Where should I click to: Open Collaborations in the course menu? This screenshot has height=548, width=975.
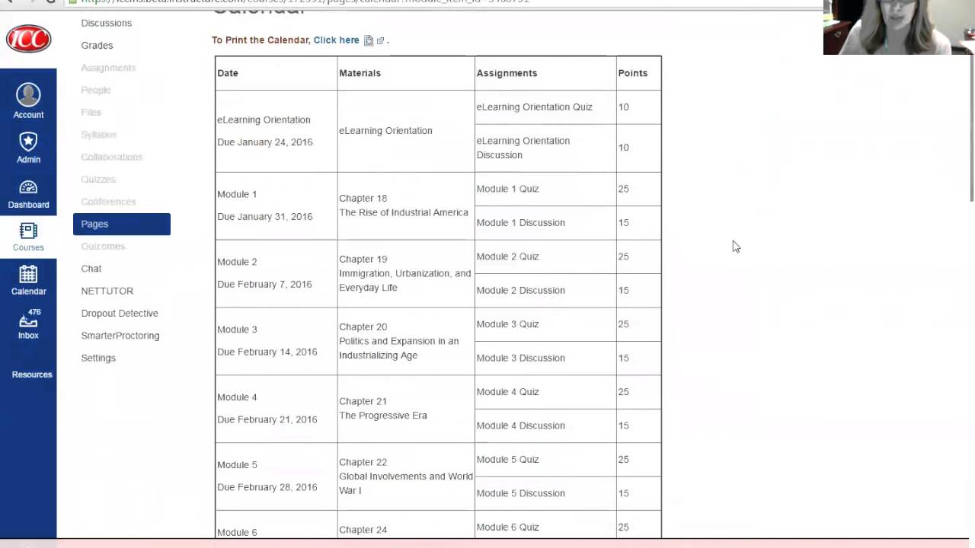click(112, 157)
